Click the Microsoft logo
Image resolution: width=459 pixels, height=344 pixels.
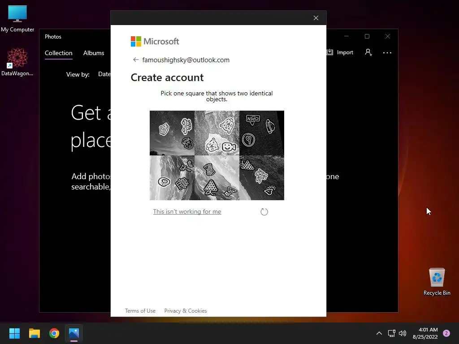pos(155,42)
